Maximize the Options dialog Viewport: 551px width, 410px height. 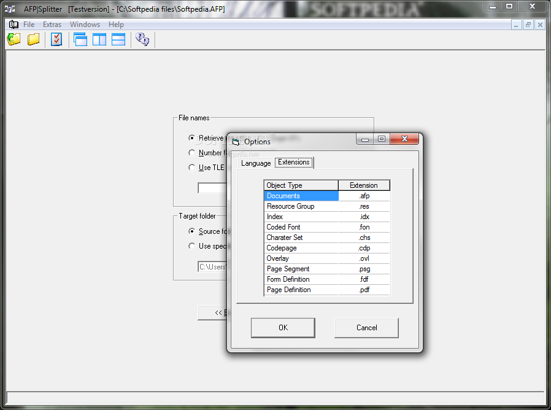point(382,139)
